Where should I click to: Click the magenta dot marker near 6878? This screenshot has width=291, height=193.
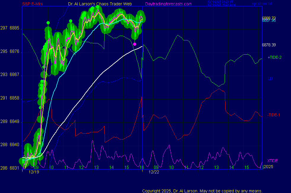point(135,44)
